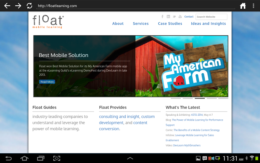Open the battery status icon

pyautogui.click(x=257, y=158)
